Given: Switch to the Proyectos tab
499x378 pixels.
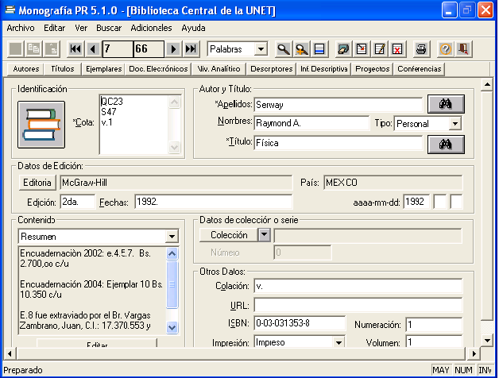Looking at the screenshot, I should click(373, 69).
